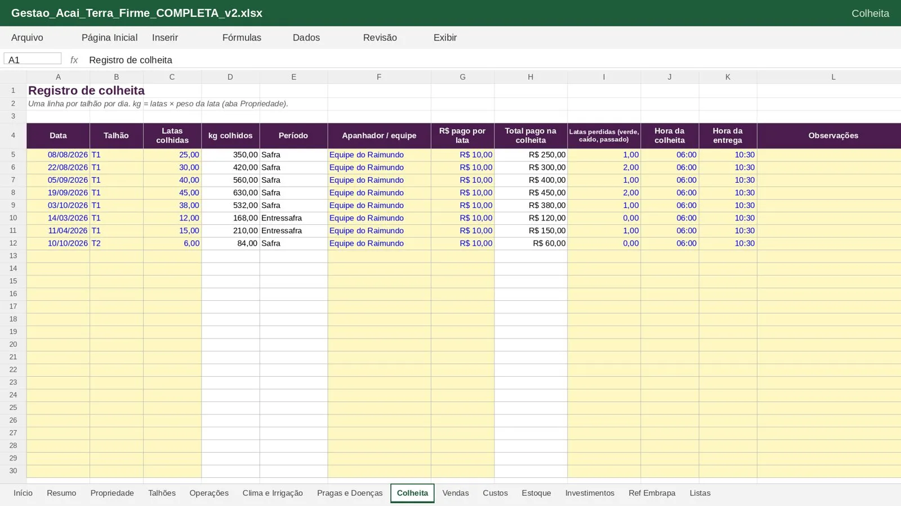This screenshot has width=901, height=506.
Task: Click the Latas perdidas header cell
Action: (x=604, y=135)
